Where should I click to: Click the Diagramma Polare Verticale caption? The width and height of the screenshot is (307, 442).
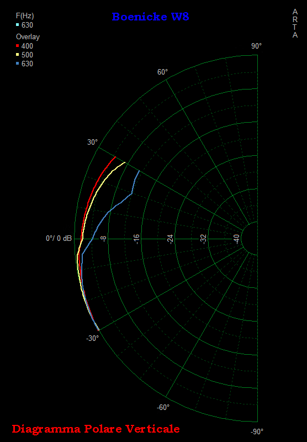tap(96, 429)
